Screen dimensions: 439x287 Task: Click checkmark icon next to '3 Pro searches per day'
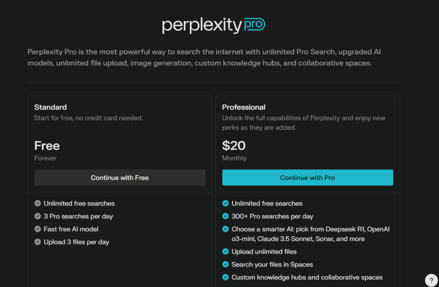click(x=38, y=216)
